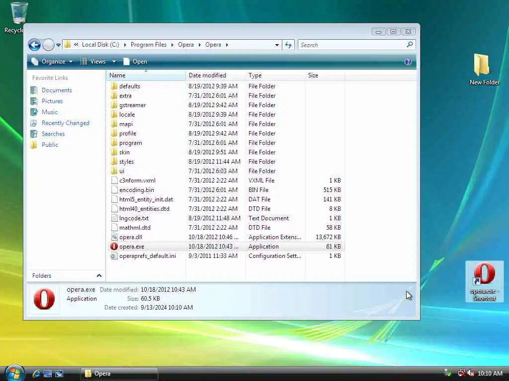Screen dimensions: 509x381
Task: Select the gstreamer folder icon
Action: click(114, 105)
